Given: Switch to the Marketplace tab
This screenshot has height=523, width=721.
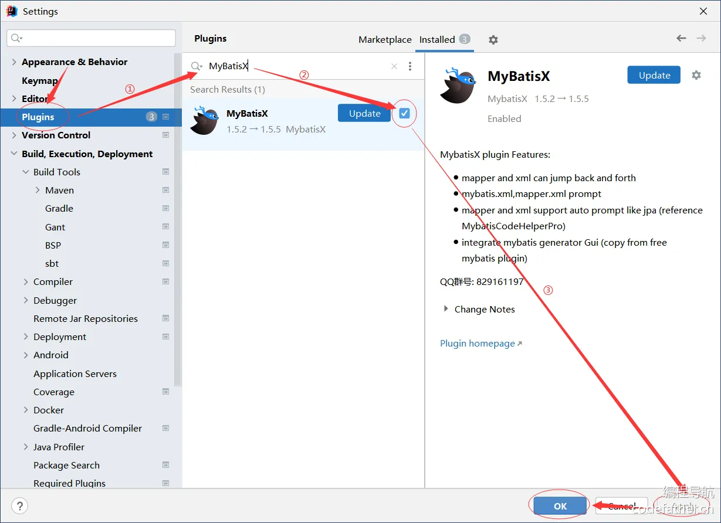Looking at the screenshot, I should coord(385,39).
